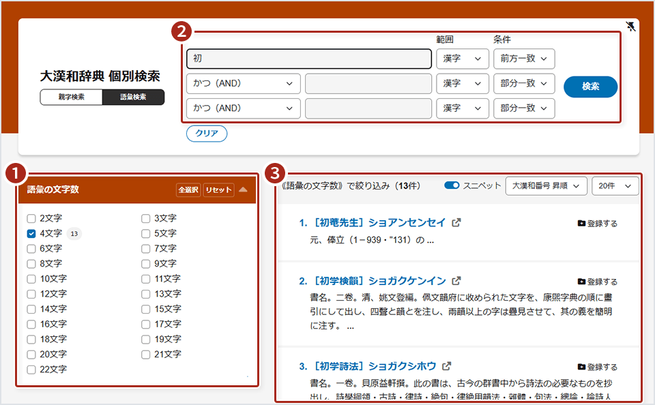This screenshot has height=405, width=655.
Task: Open result link 初学検韻 ショガクケンイン
Action: pos(379,281)
